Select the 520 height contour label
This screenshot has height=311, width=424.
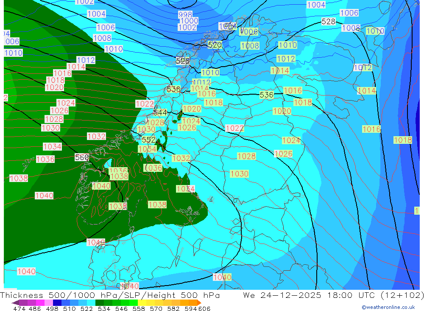click(215, 45)
